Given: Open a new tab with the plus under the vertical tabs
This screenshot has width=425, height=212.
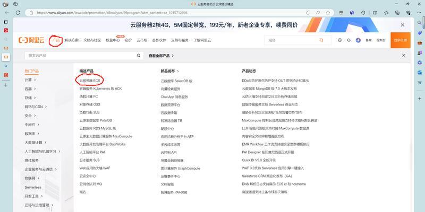Looking at the screenshot, I should point(6,85).
